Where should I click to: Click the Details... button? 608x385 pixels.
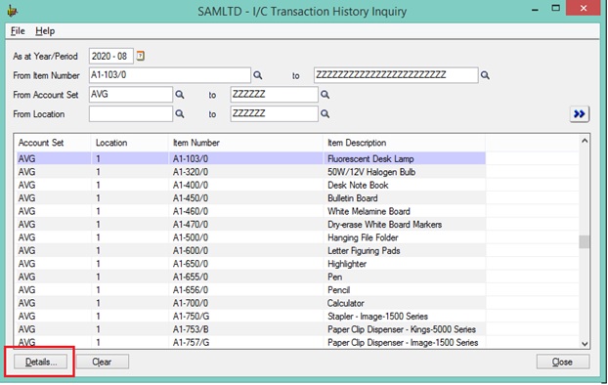coord(41,362)
